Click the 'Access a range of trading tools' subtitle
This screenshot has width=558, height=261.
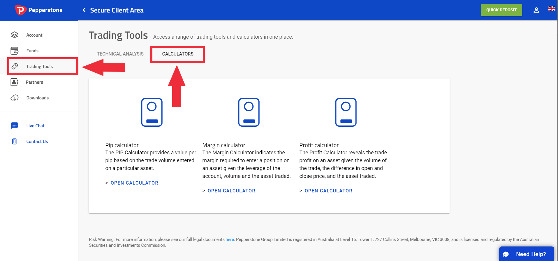(223, 37)
